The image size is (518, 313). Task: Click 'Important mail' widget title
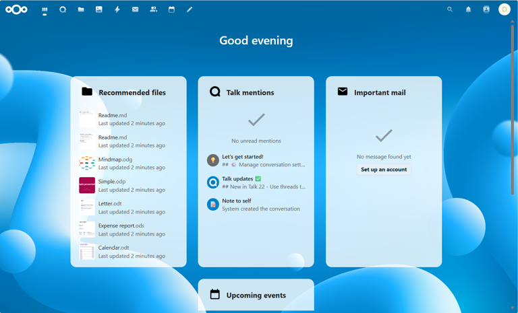[380, 93]
